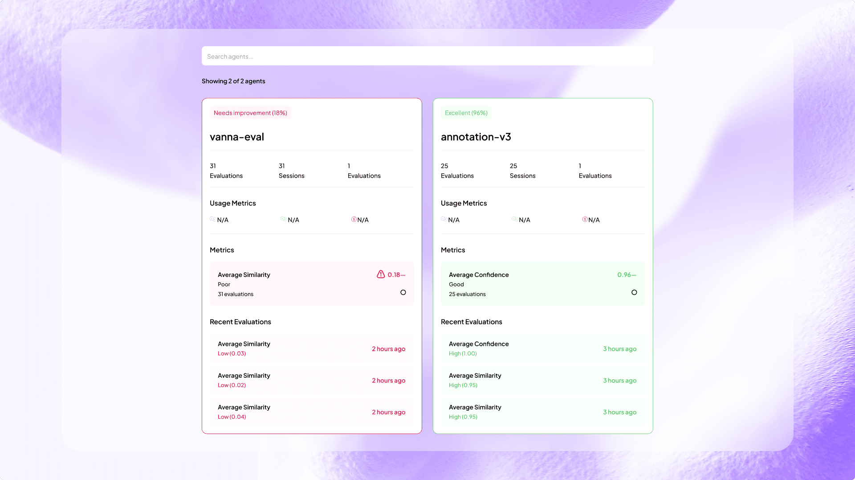Click the pink dollar cost icon in annotation-v3
This screenshot has width=855, height=480.
click(585, 219)
